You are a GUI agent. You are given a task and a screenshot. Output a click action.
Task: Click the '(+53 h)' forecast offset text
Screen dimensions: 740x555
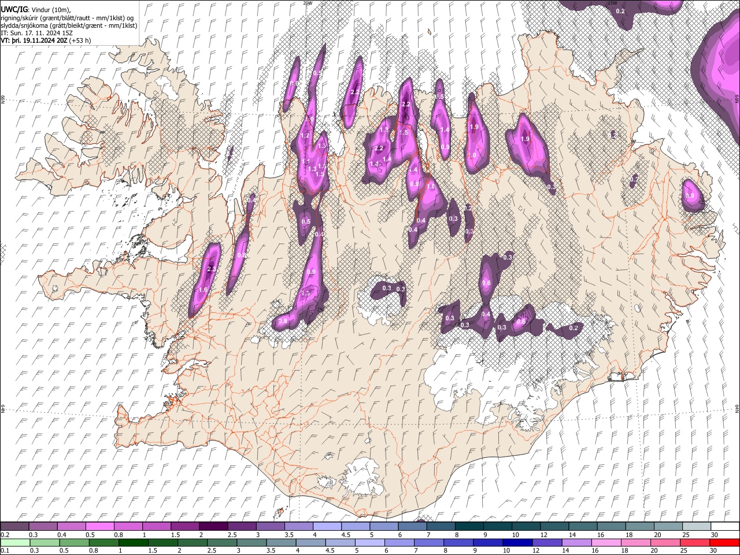(x=80, y=41)
